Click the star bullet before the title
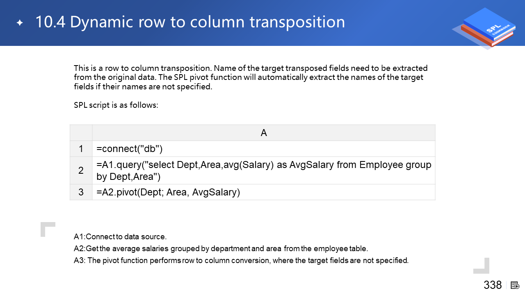Viewport: 525px width, 295px height. [x=20, y=23]
